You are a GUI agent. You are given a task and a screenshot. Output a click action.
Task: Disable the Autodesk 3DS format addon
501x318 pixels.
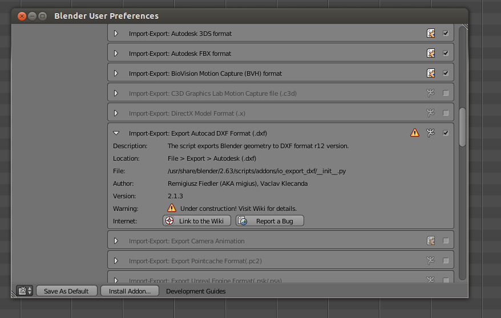(x=446, y=34)
